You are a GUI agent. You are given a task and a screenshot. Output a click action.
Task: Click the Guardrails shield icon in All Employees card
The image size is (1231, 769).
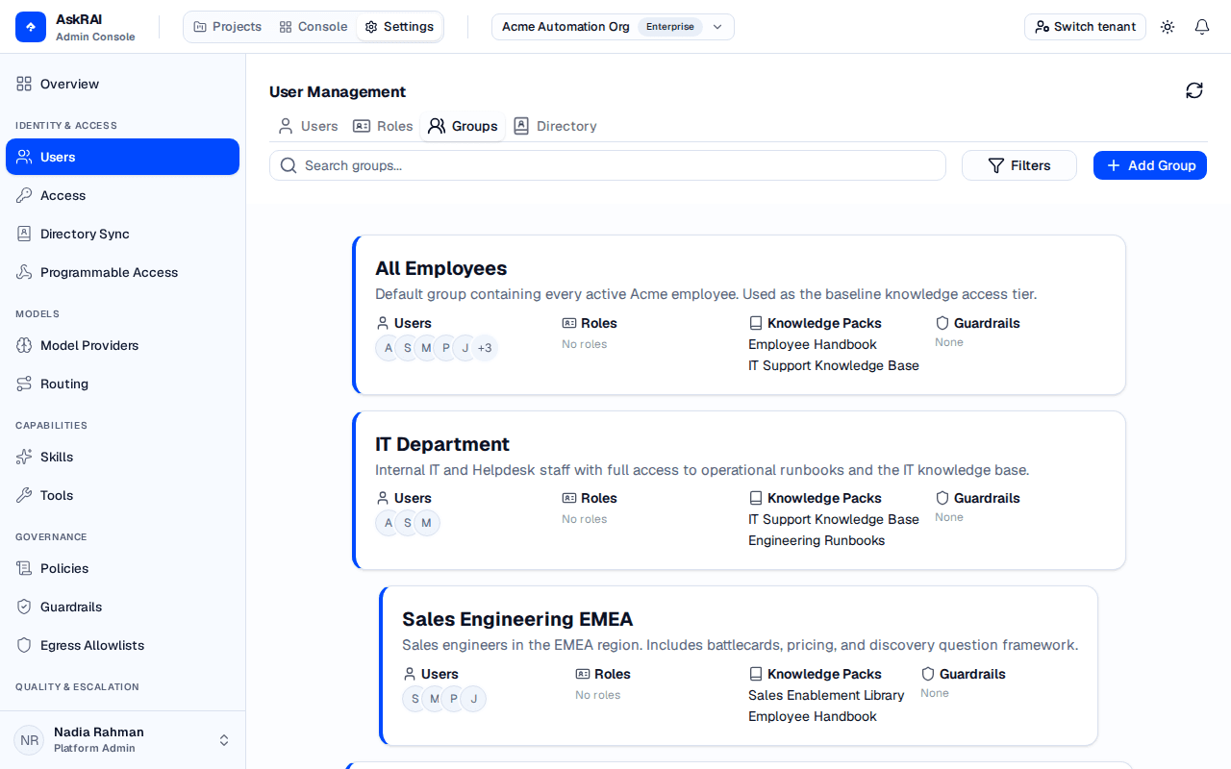pyautogui.click(x=942, y=323)
